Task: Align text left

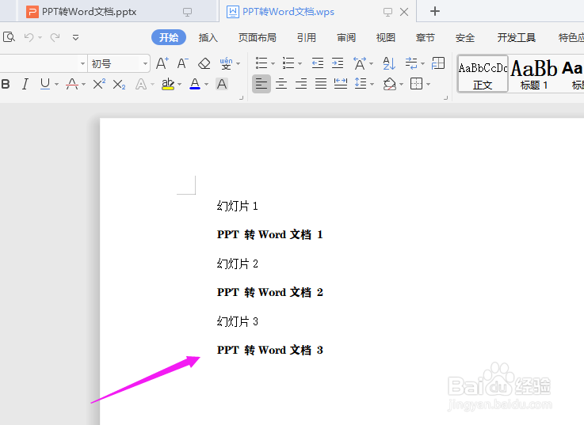Action: pos(261,84)
